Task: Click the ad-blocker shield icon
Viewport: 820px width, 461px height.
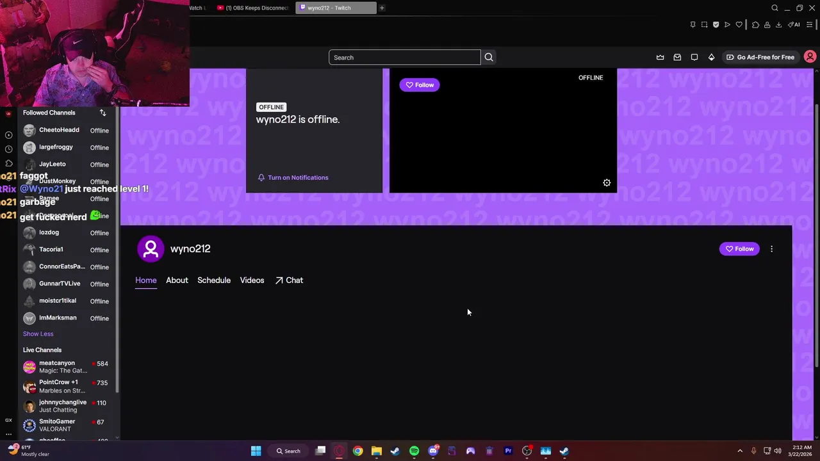Action: click(716, 25)
